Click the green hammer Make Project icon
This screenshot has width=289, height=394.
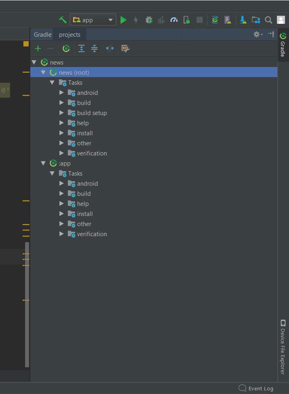click(63, 20)
